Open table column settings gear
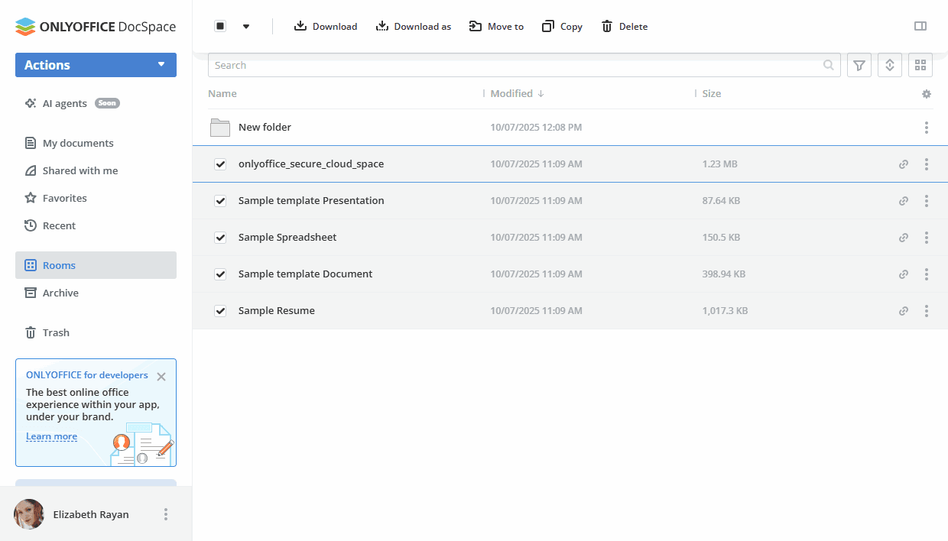The image size is (948, 541). click(927, 94)
